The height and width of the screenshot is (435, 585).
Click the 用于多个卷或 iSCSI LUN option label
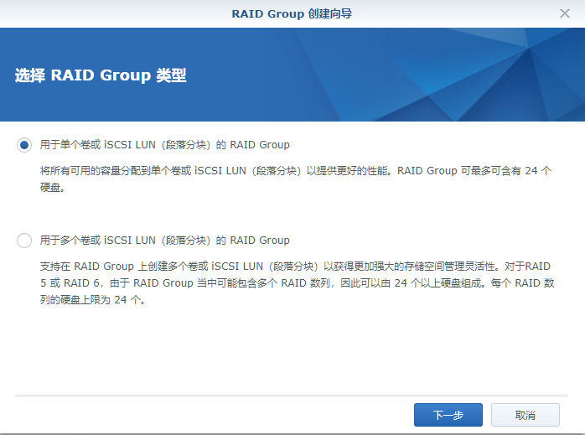165,241
